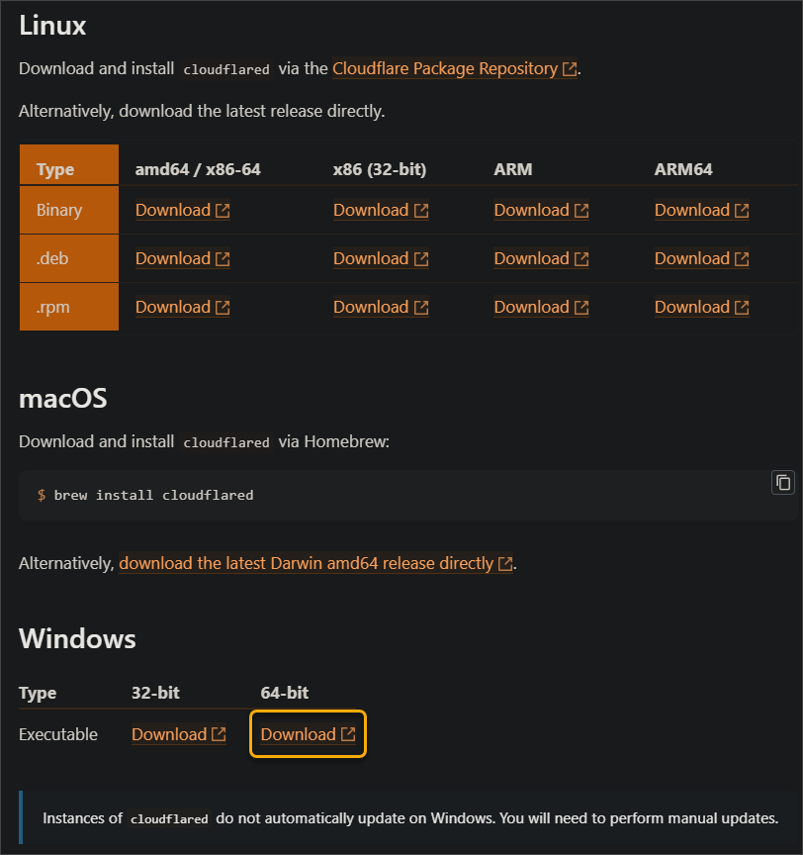803x855 pixels.
Task: Download the ARM .deb package
Action: tap(541, 258)
